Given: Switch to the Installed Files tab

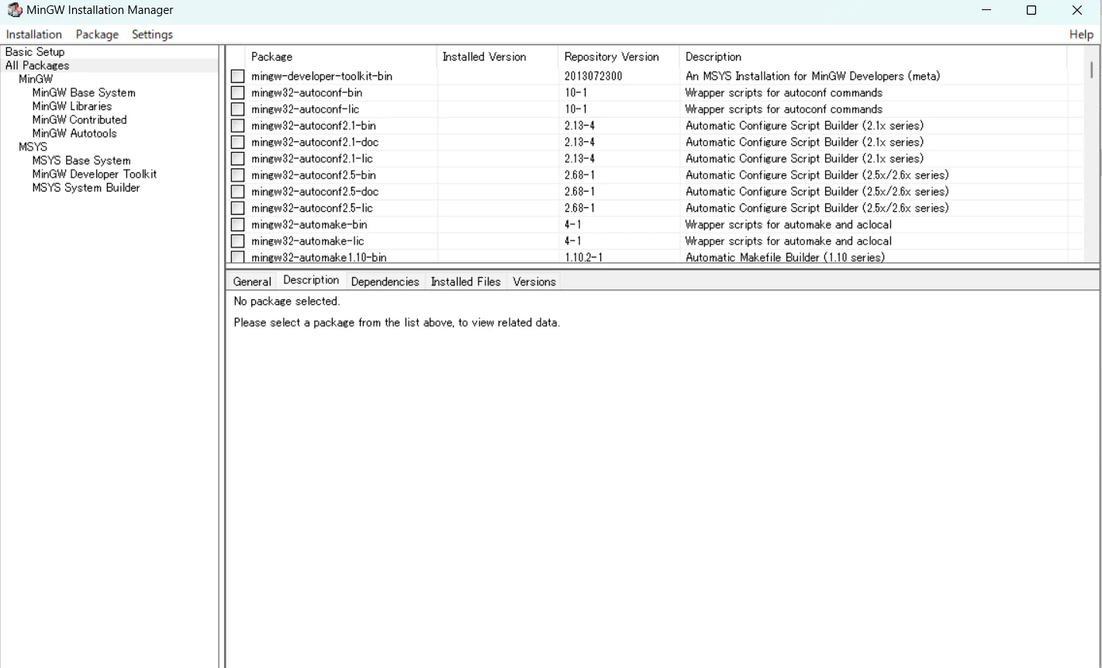Looking at the screenshot, I should tap(466, 282).
